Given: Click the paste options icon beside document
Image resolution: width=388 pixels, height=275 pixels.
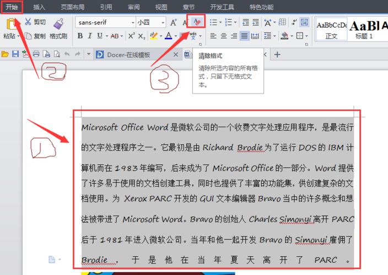Looking at the screenshot, I should pos(52,260).
